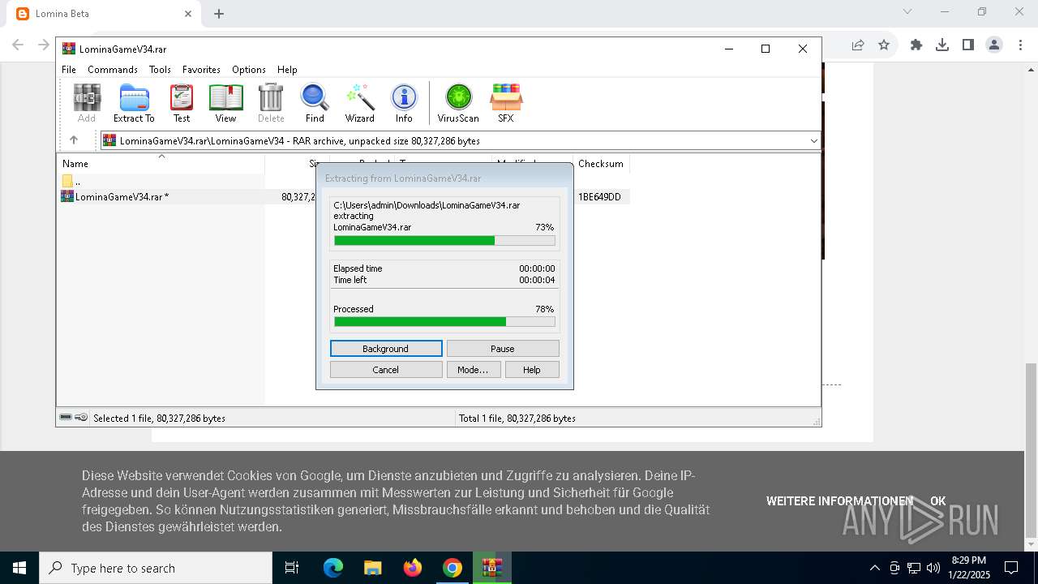
Task: Click the key icon in WinRAR status bar
Action: (x=81, y=417)
